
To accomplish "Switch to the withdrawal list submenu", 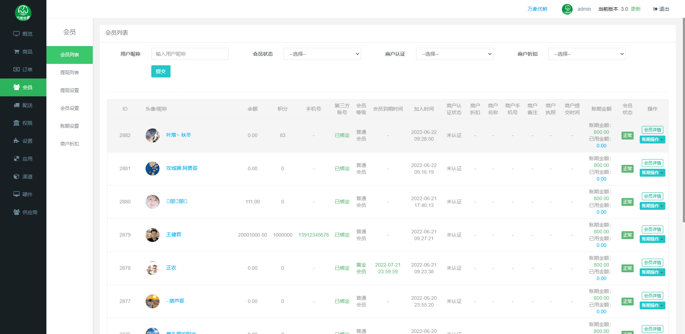I will (x=70, y=72).
